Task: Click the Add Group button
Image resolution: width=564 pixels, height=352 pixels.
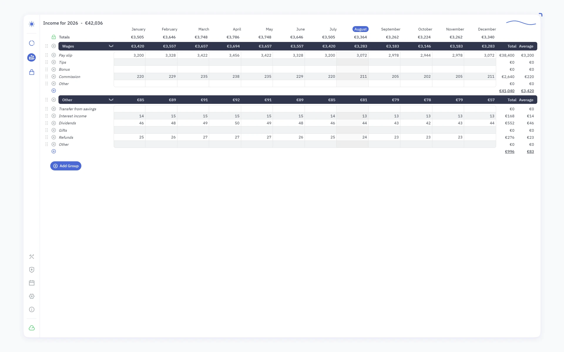Action: pos(66,166)
